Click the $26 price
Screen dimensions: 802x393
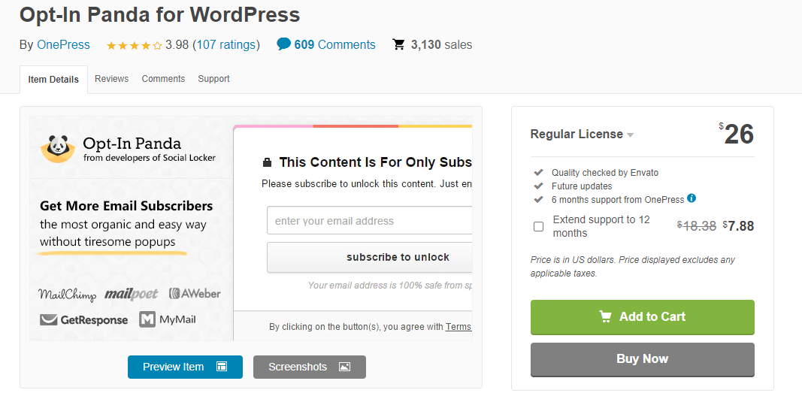coord(737,135)
